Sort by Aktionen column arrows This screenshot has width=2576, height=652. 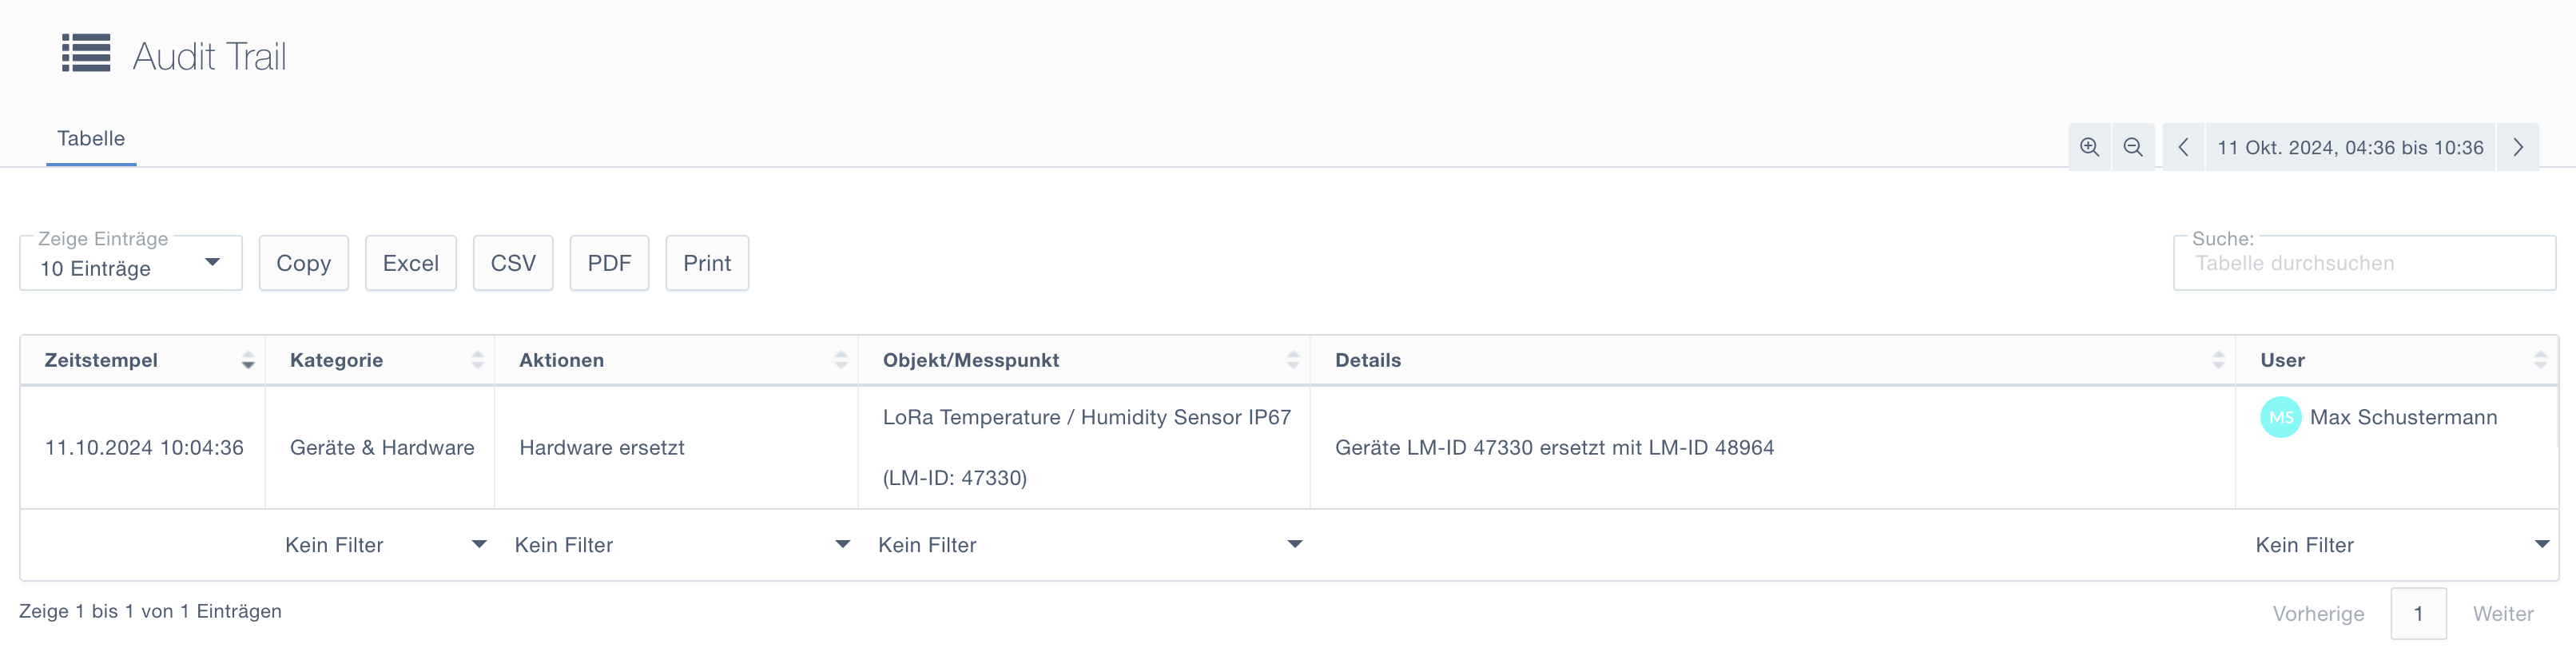(x=840, y=360)
